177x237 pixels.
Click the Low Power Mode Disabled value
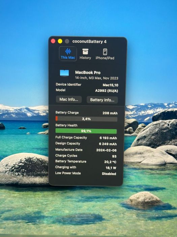tap(109, 174)
